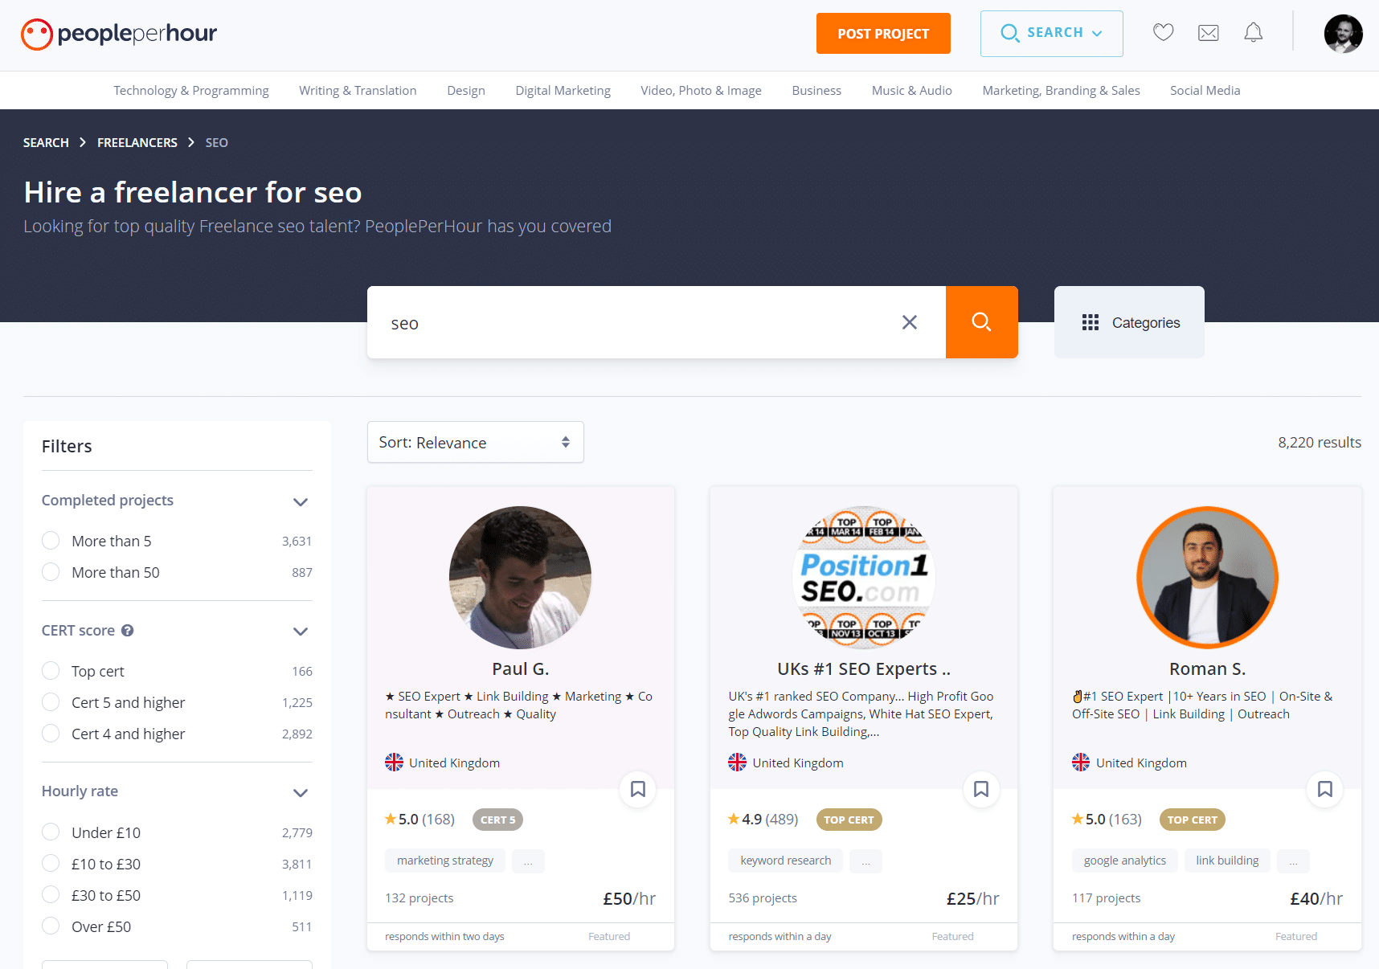The height and width of the screenshot is (969, 1379).
Task: Open Video, Photo & Image category
Action: point(701,91)
